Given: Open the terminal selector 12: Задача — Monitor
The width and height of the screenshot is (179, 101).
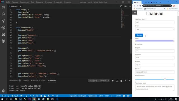Looking at the screenshot, I should [99, 81].
